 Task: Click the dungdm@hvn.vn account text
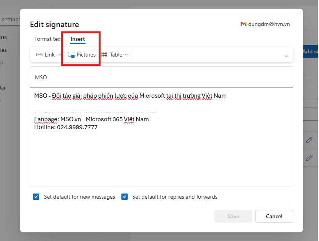pyautogui.click(x=269, y=24)
